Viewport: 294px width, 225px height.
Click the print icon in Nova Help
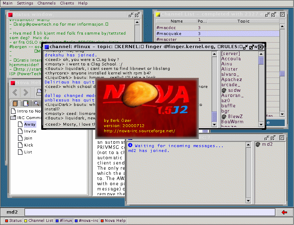[38, 92]
